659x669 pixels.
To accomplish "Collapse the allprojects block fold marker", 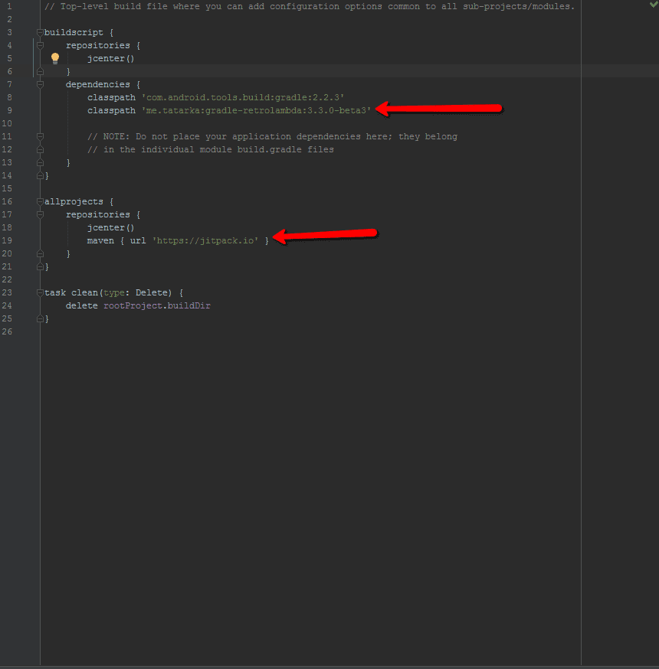I will [41, 201].
